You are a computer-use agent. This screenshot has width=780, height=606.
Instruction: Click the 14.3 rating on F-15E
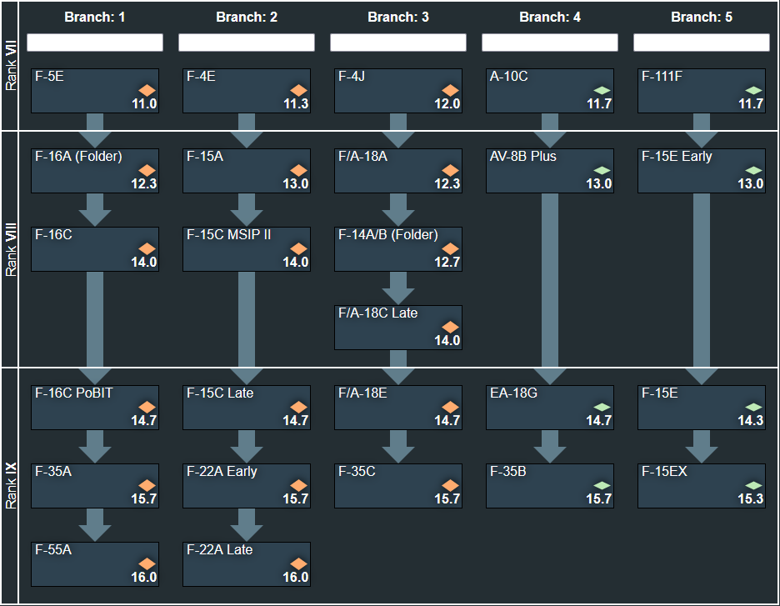pos(751,420)
